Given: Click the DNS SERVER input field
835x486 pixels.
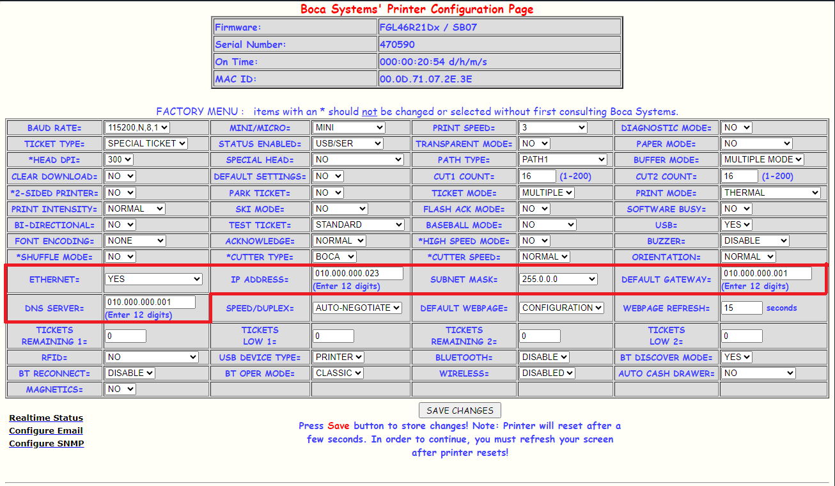Looking at the screenshot, I should (x=150, y=302).
